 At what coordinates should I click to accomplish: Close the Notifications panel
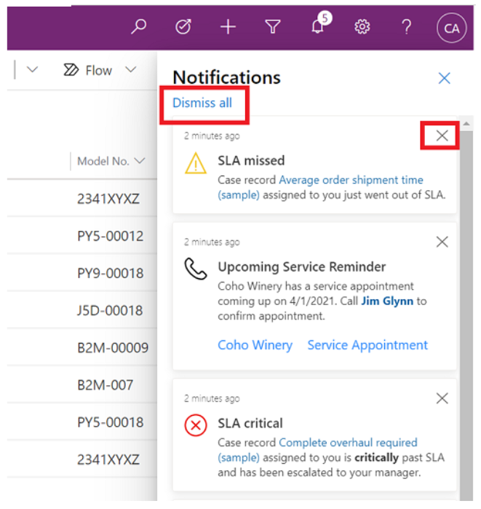point(444,78)
